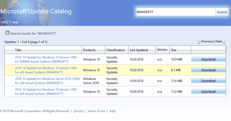Open the help link in footer

coord(112,111)
